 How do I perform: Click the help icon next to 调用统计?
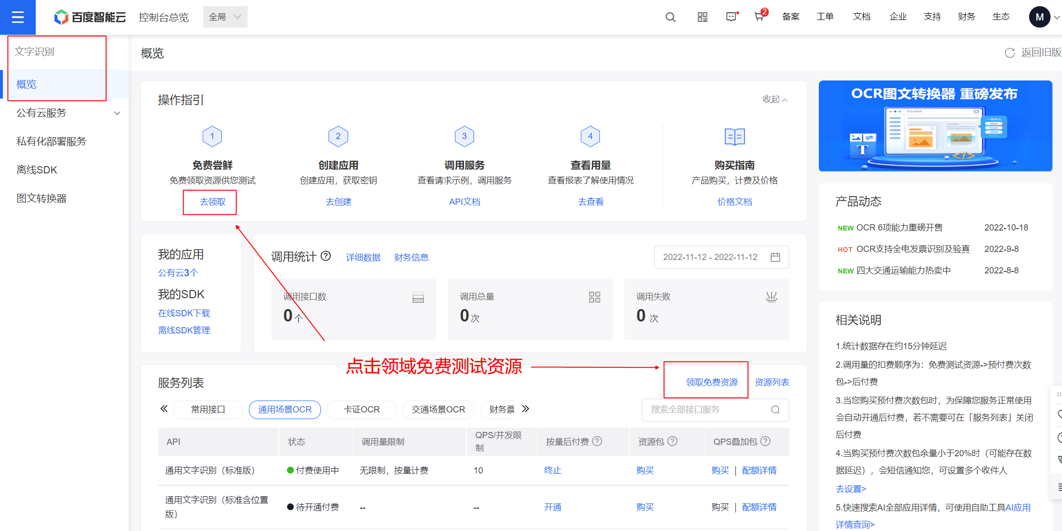(x=326, y=256)
